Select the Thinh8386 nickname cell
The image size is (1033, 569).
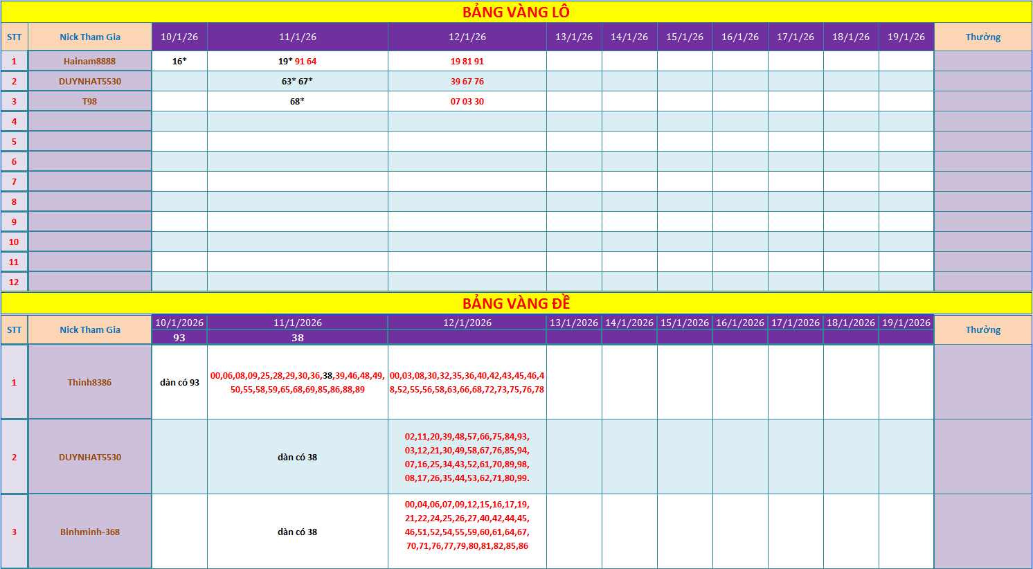pos(90,382)
